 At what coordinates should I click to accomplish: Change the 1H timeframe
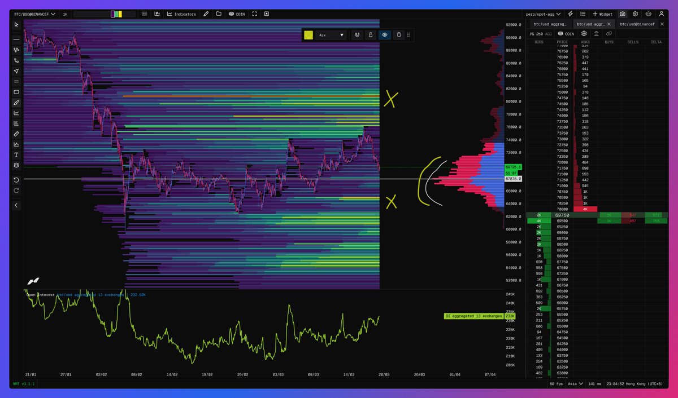tap(65, 14)
